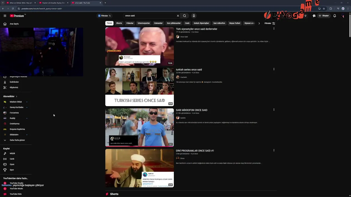Open new browser tab plus

pos(105,3)
